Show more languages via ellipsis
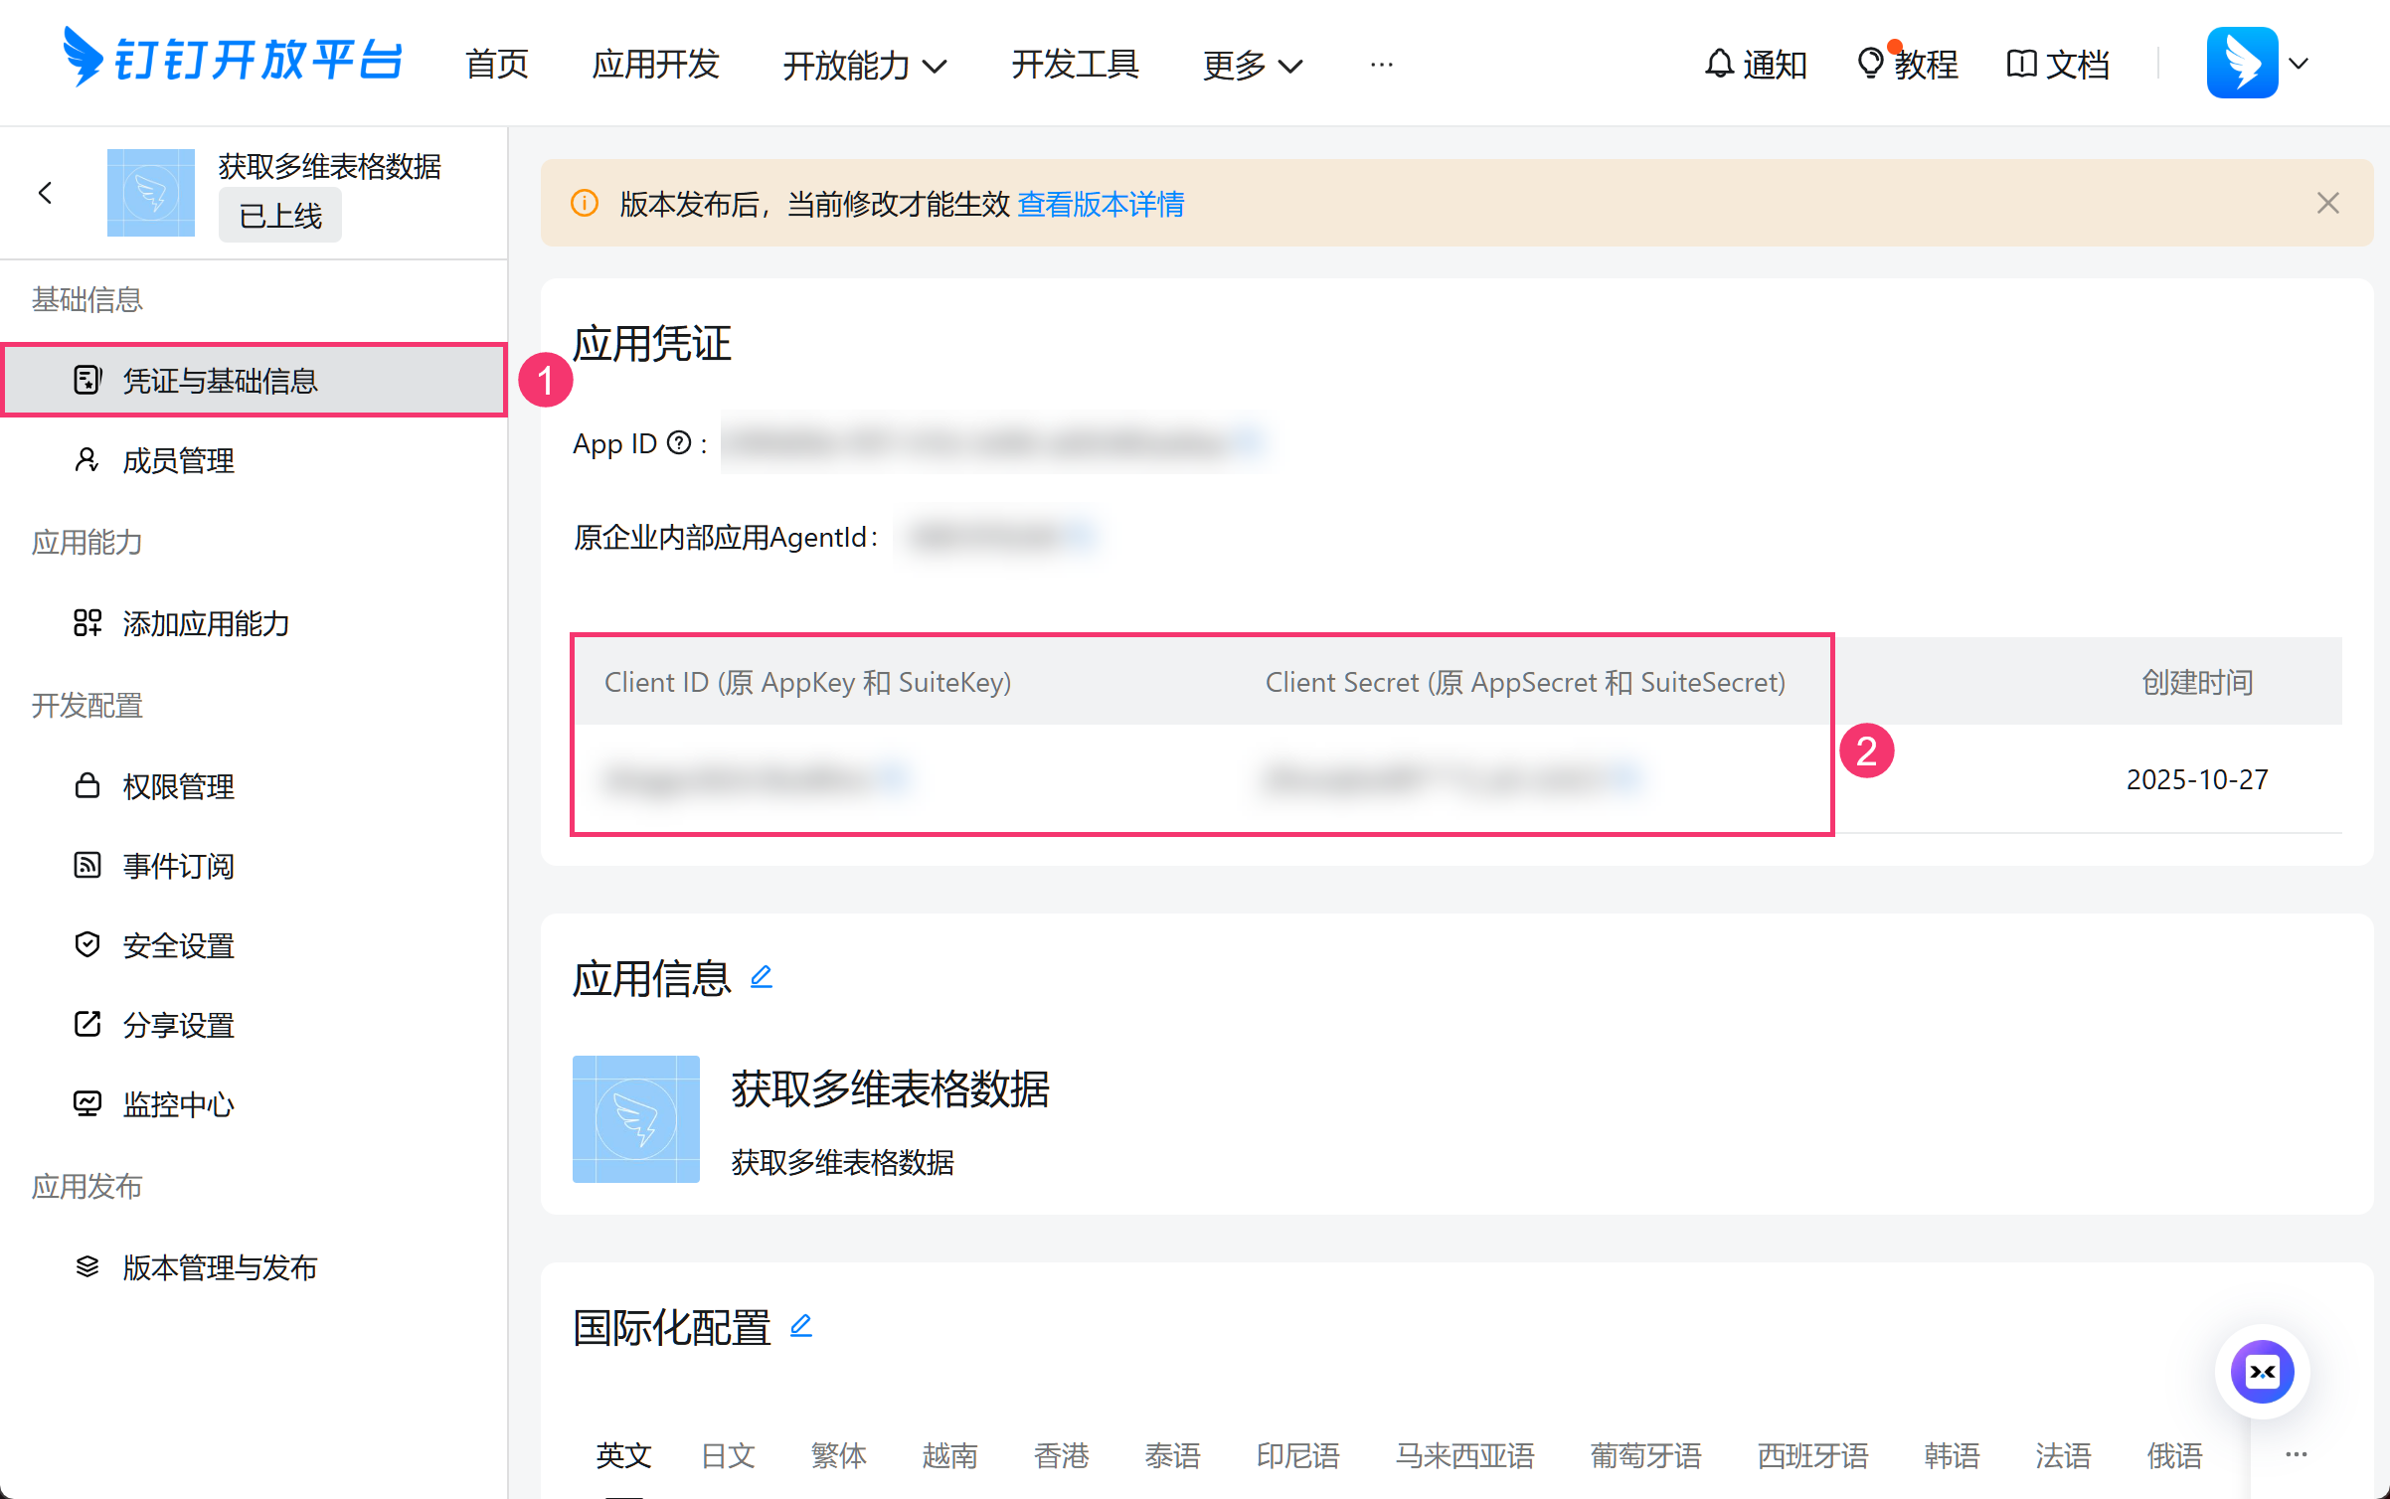 [2296, 1454]
